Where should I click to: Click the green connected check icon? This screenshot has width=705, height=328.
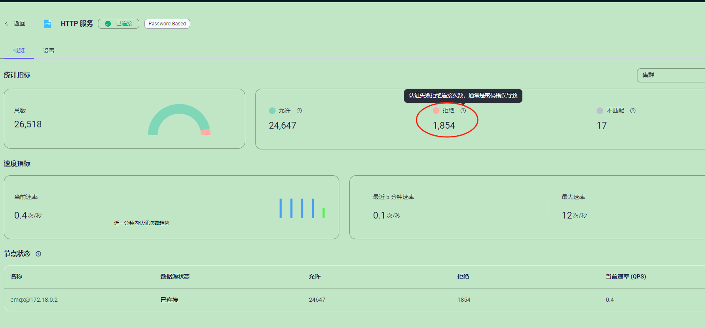pyautogui.click(x=108, y=24)
